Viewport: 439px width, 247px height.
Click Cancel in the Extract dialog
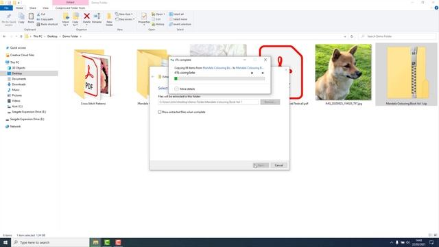pos(279,165)
